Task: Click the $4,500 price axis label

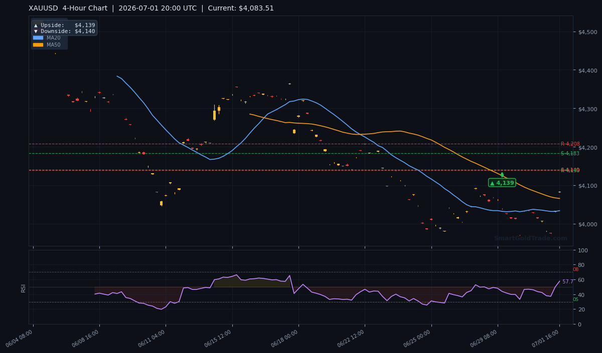Action: click(x=587, y=32)
